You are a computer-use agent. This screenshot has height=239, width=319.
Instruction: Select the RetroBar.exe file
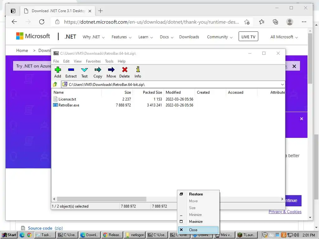(69, 105)
